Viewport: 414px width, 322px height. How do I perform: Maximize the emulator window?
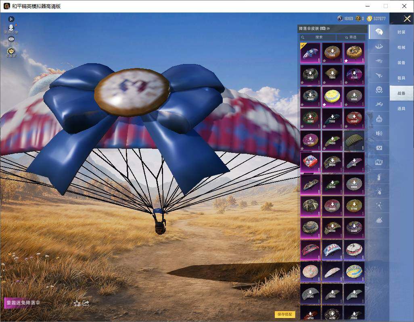tap(386, 6)
